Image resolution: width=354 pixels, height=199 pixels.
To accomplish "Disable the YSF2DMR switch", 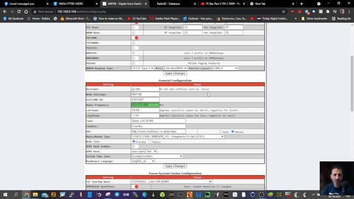I will click(x=135, y=38).
